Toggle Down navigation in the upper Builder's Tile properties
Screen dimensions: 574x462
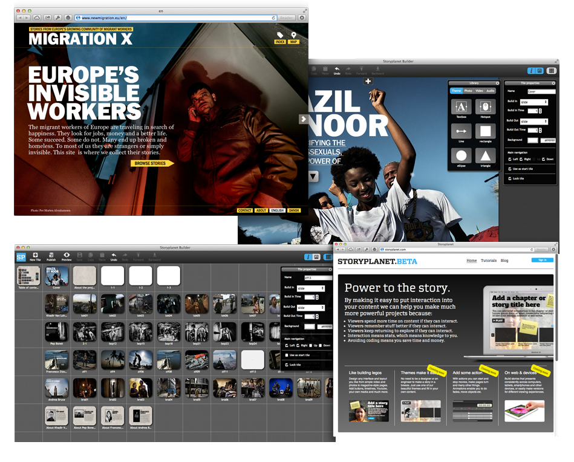coord(543,159)
